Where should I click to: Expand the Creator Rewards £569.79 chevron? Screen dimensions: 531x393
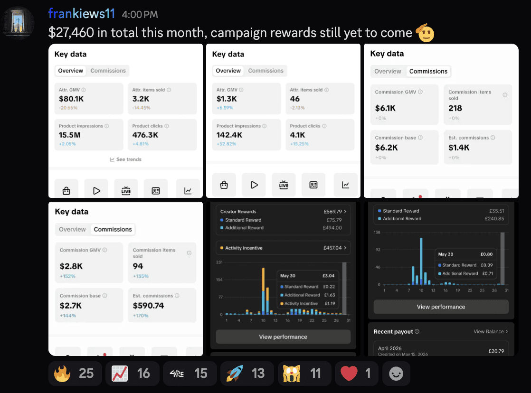click(x=345, y=212)
